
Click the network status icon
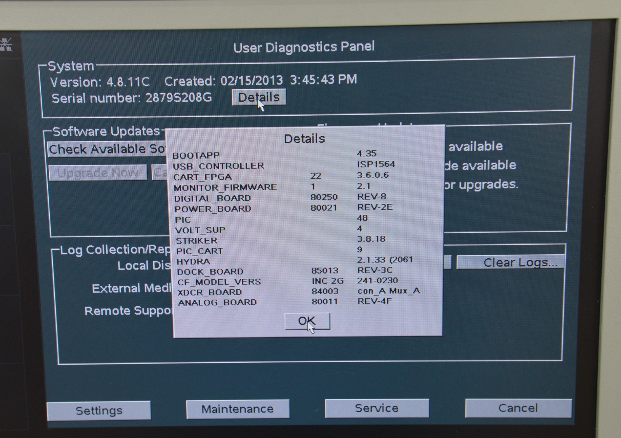pos(6,45)
